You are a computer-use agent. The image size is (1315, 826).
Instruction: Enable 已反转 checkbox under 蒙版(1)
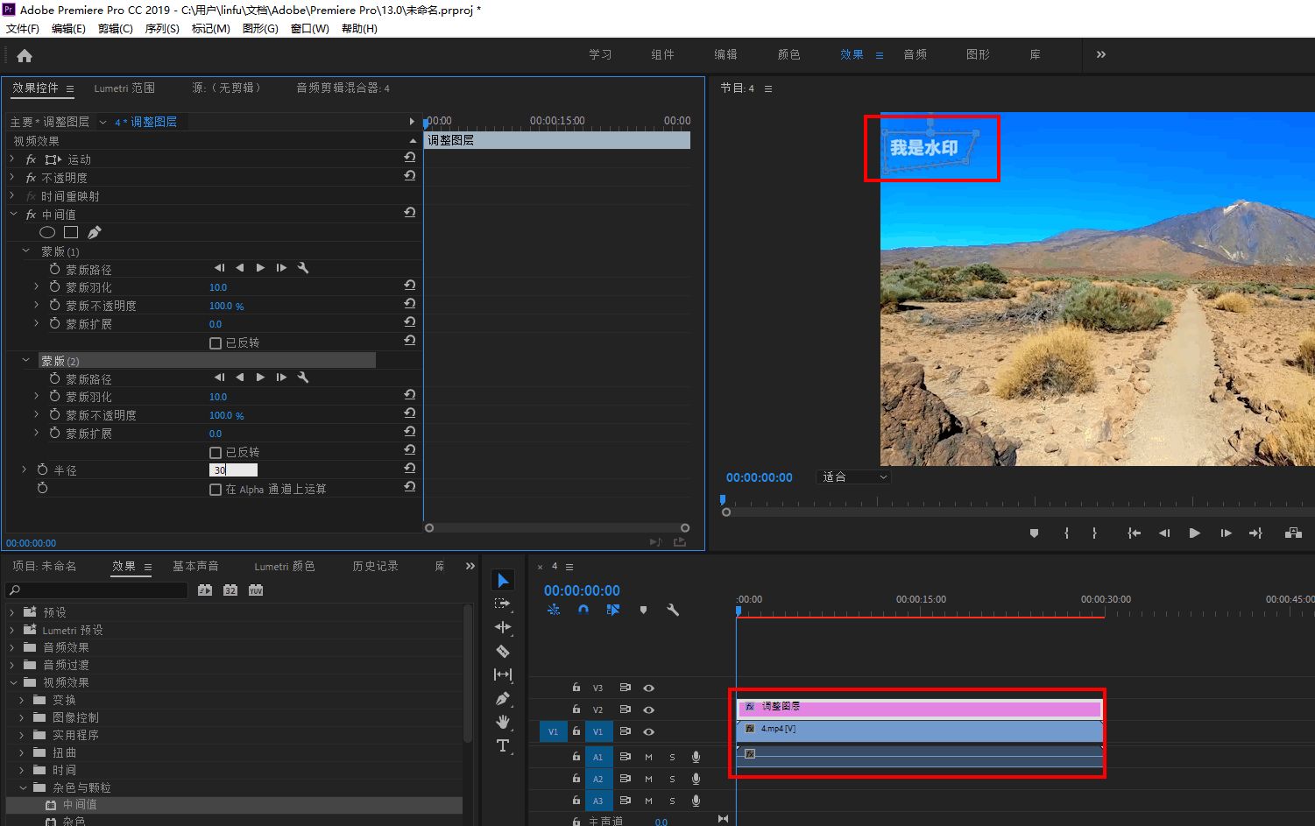[216, 343]
